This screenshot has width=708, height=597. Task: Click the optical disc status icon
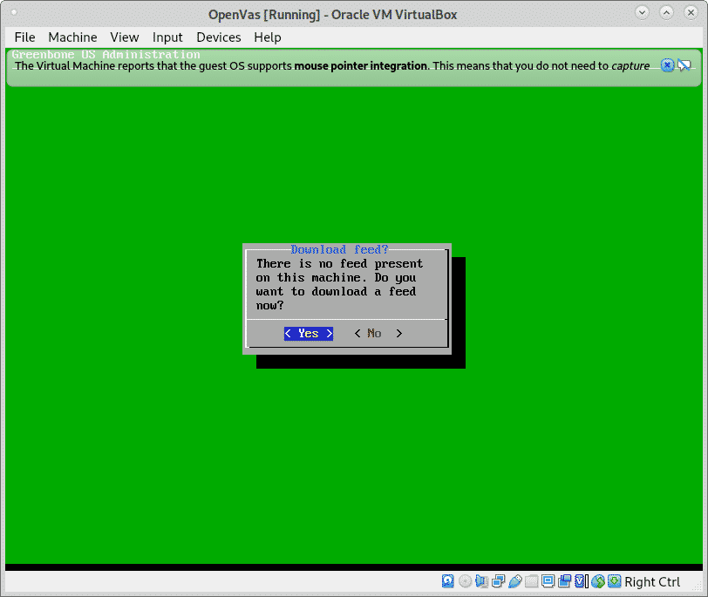tap(465, 581)
